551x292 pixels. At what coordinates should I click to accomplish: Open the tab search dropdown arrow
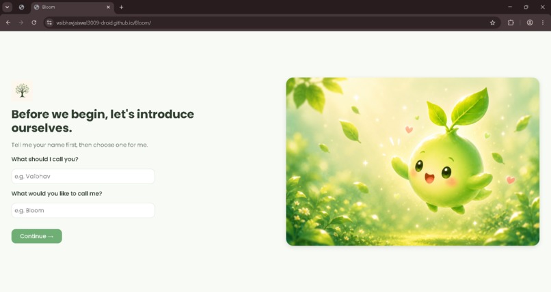(7, 7)
